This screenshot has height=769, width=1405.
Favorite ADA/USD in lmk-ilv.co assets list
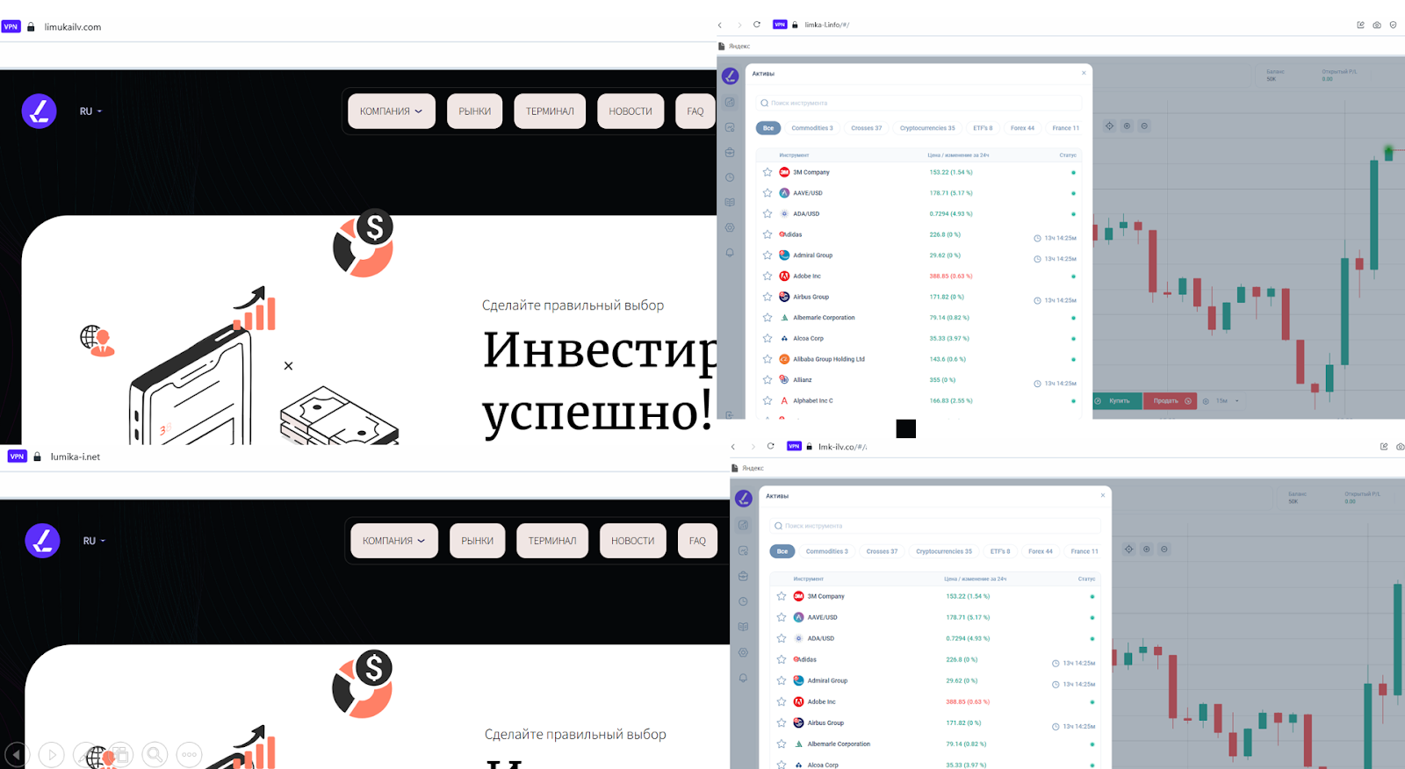point(782,638)
